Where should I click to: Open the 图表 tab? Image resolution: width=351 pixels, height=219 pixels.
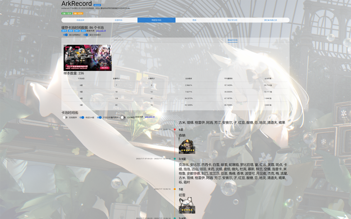pyautogui.click(x=194, y=20)
